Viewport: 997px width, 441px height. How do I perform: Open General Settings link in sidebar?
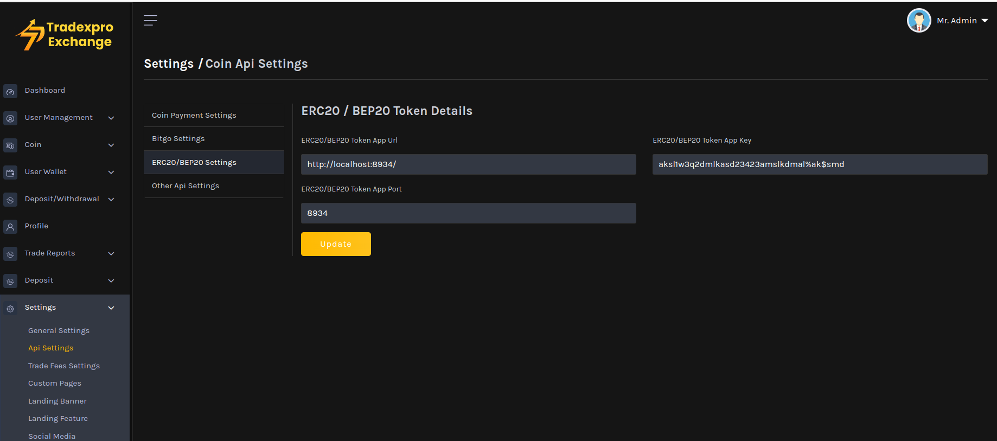pyautogui.click(x=59, y=331)
